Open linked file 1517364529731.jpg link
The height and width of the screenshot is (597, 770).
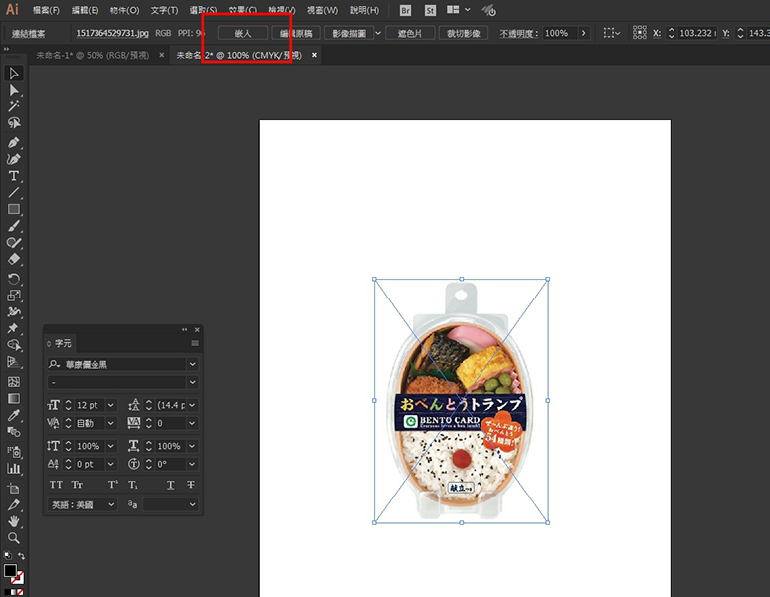(112, 33)
